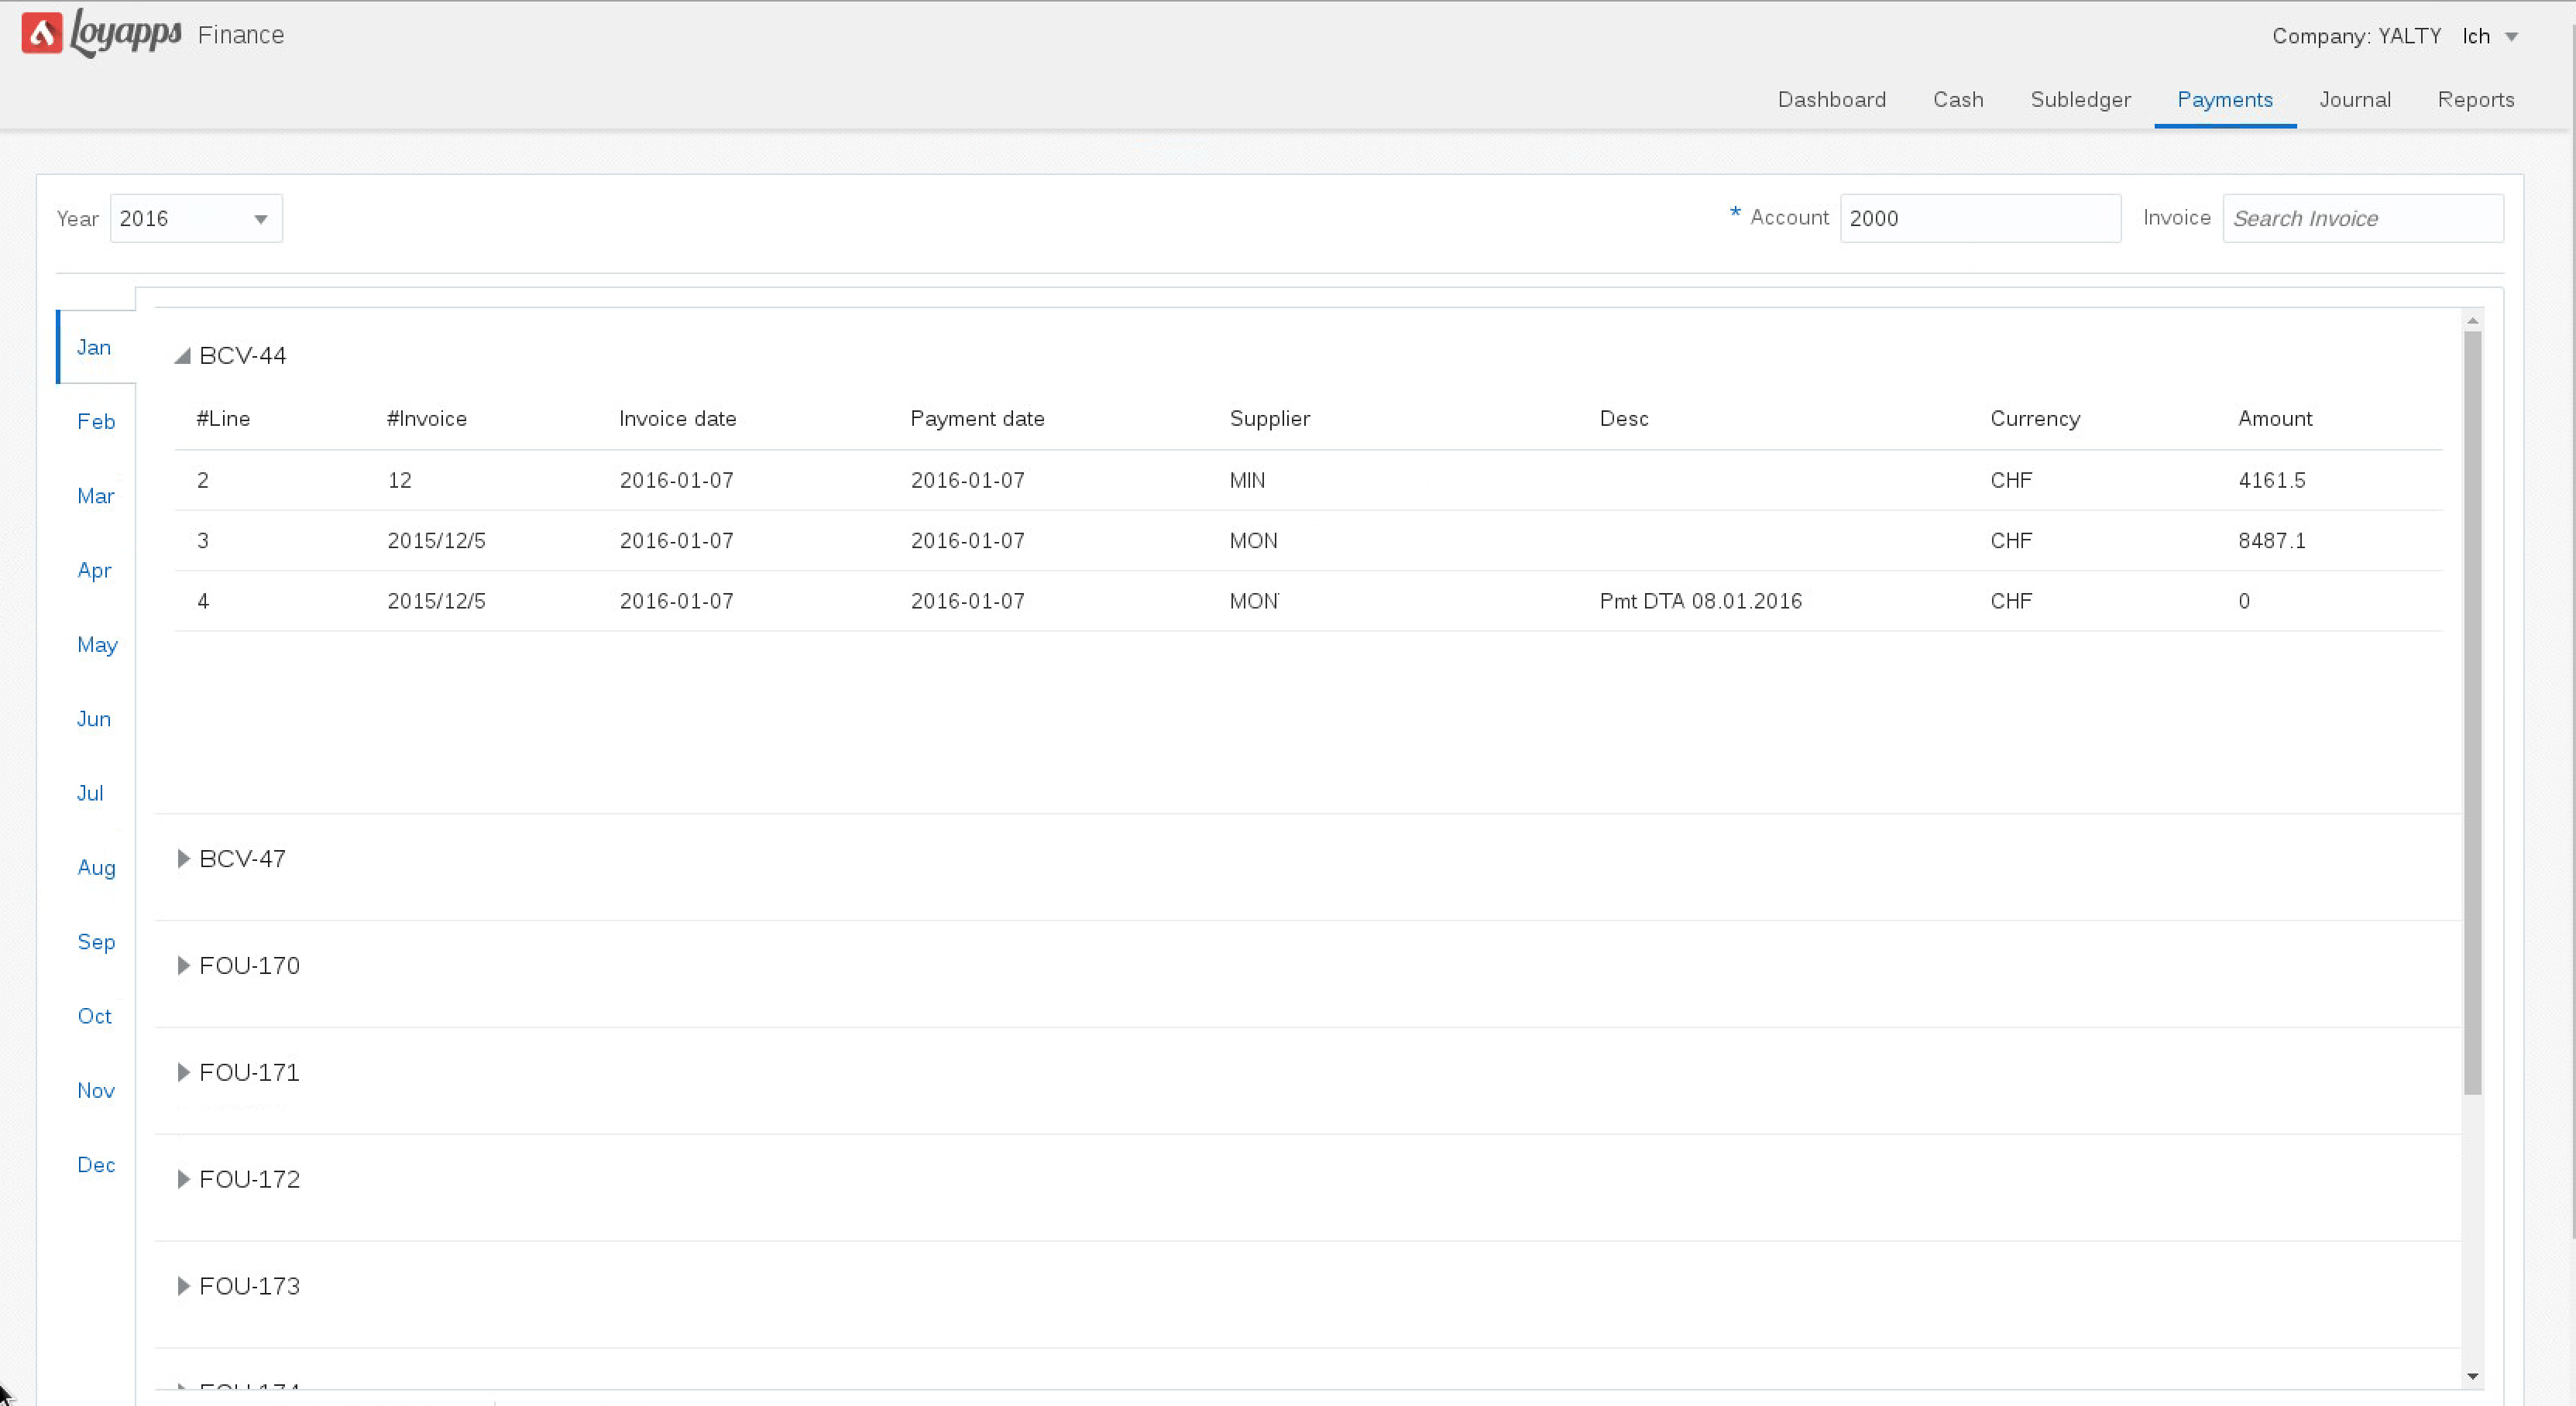Expand the FOU-171 disclosure triangle
Image resolution: width=2576 pixels, height=1406 pixels.
coord(183,1073)
